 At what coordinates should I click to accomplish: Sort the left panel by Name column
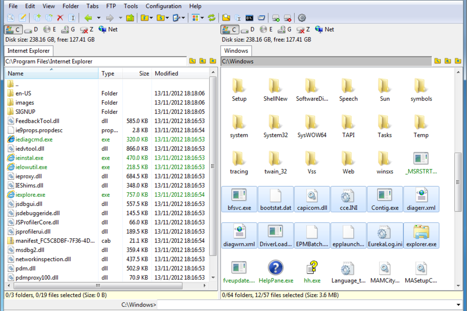click(x=51, y=73)
